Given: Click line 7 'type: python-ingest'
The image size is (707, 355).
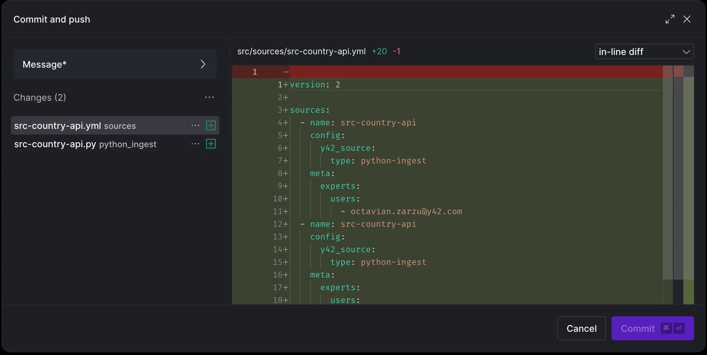Looking at the screenshot, I should 378,161.
